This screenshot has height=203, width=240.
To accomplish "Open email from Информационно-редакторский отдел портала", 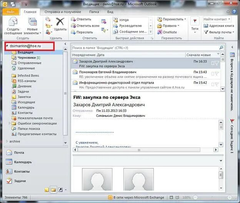I will click(x=146, y=85).
